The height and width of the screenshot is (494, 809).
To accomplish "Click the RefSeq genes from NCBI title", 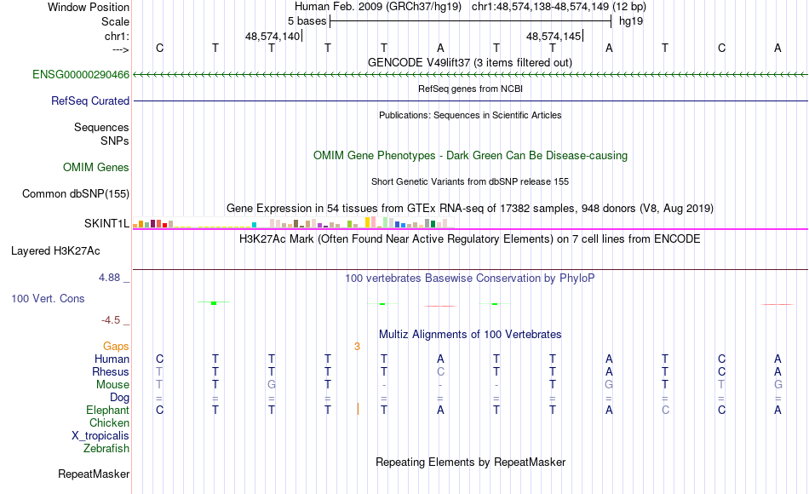I will tap(470, 89).
